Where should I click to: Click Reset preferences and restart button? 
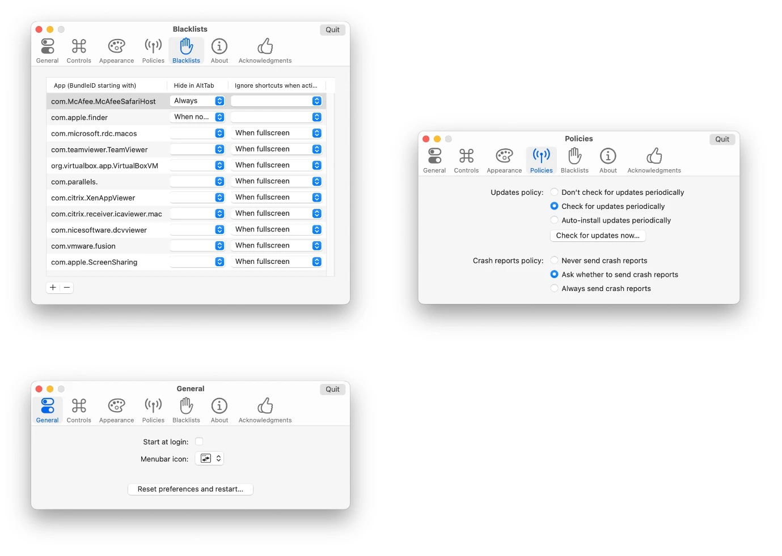[191, 489]
